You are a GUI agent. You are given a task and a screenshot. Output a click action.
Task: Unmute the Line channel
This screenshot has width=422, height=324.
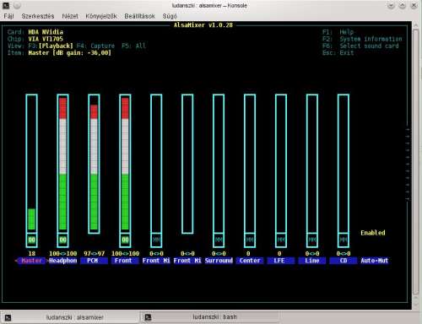312,240
